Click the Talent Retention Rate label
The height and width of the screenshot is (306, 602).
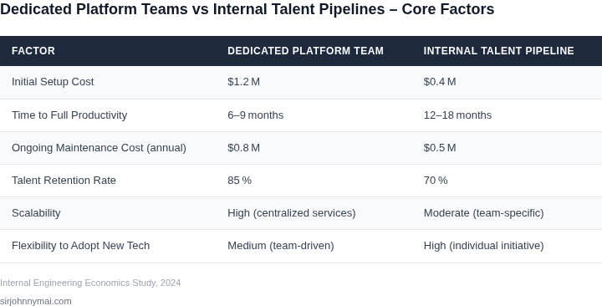(x=64, y=181)
